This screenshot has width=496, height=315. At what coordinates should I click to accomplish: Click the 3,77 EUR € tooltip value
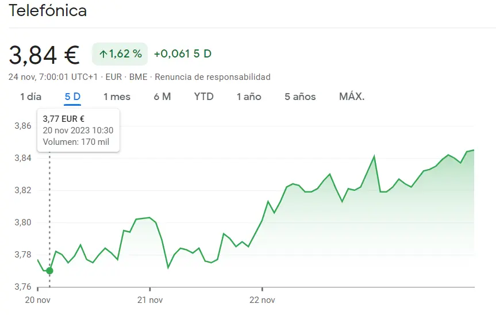(64, 119)
